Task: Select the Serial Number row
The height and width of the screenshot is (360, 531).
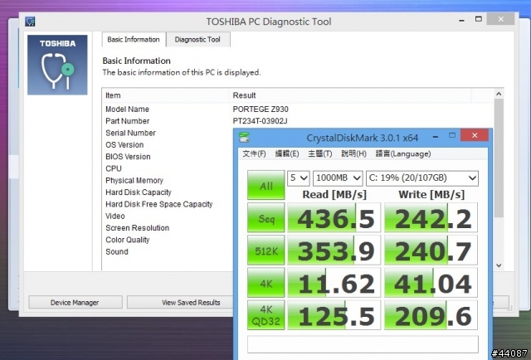Action: tap(168, 133)
